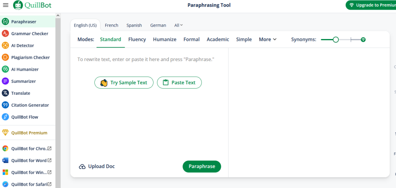Switch to the Spanish language tab
Viewport: 396px width, 188px height.
click(x=134, y=25)
